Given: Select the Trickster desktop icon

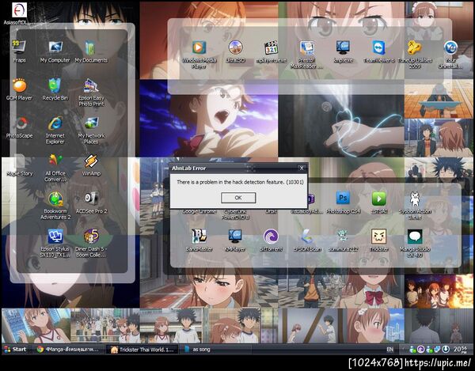Looking at the screenshot, I should coord(379,240).
